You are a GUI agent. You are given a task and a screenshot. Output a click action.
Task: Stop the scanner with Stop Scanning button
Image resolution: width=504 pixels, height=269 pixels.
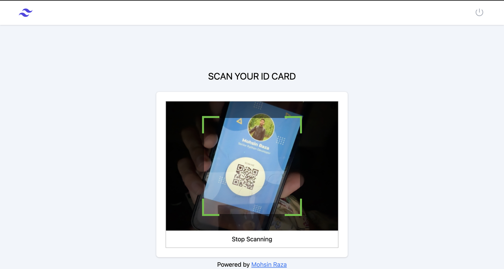tap(252, 239)
